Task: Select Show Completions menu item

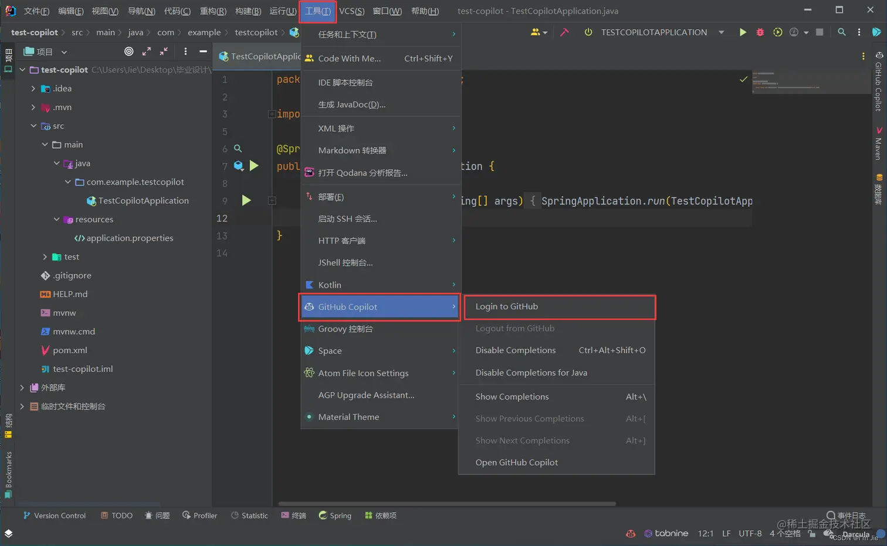Action: (556, 397)
